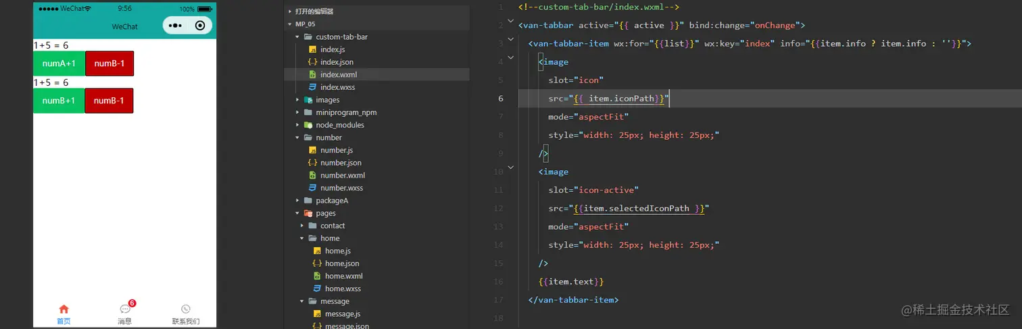1022x329 pixels.
Task: Tap the message tab chat bubble icon
Action: (124, 309)
